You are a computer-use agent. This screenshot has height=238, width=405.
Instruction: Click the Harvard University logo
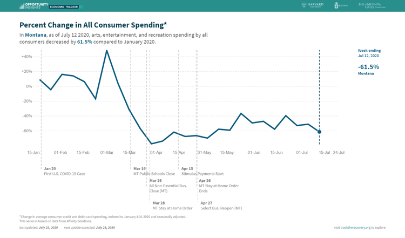pos(313,5)
